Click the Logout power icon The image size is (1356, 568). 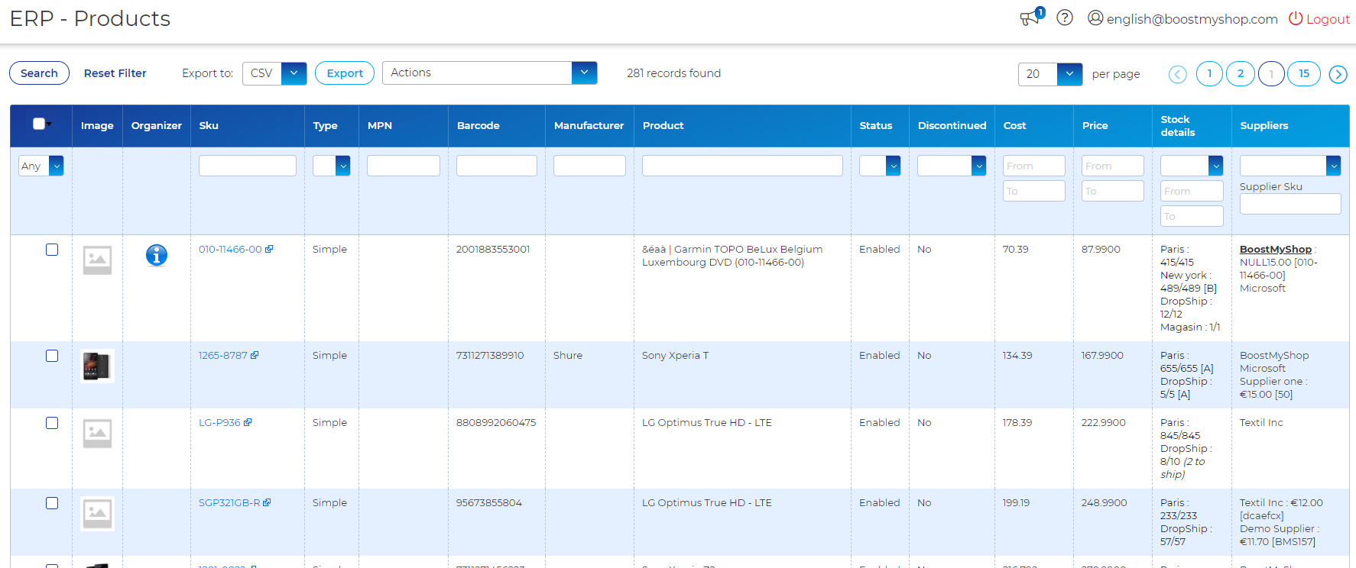(1296, 18)
